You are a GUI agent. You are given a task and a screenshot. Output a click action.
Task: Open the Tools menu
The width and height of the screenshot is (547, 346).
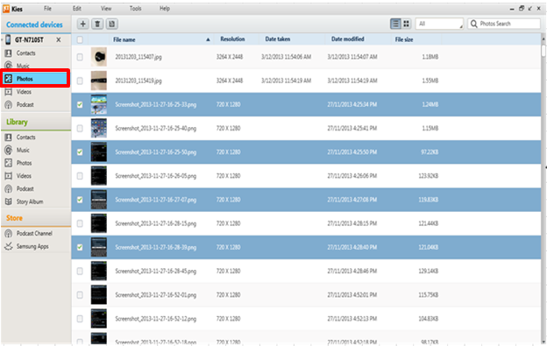click(135, 9)
